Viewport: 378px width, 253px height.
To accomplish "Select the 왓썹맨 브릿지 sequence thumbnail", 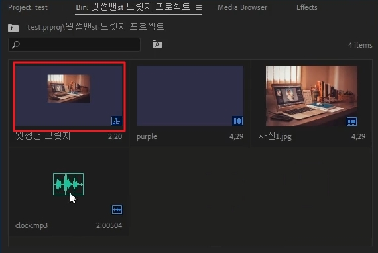I will click(x=69, y=95).
